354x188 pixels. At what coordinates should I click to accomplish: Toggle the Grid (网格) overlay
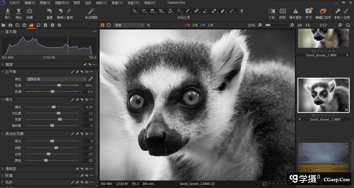pyautogui.click(x=282, y=11)
